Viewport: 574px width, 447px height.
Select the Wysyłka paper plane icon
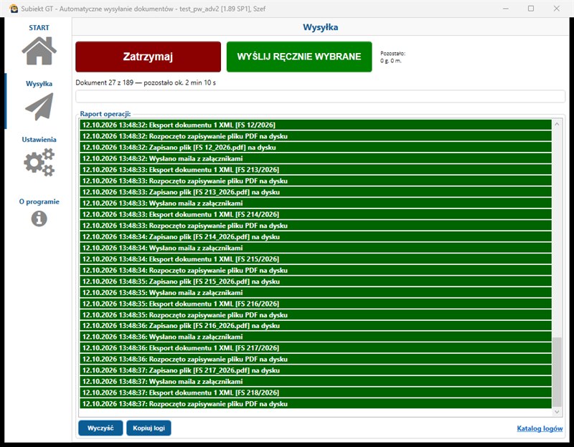(x=39, y=107)
